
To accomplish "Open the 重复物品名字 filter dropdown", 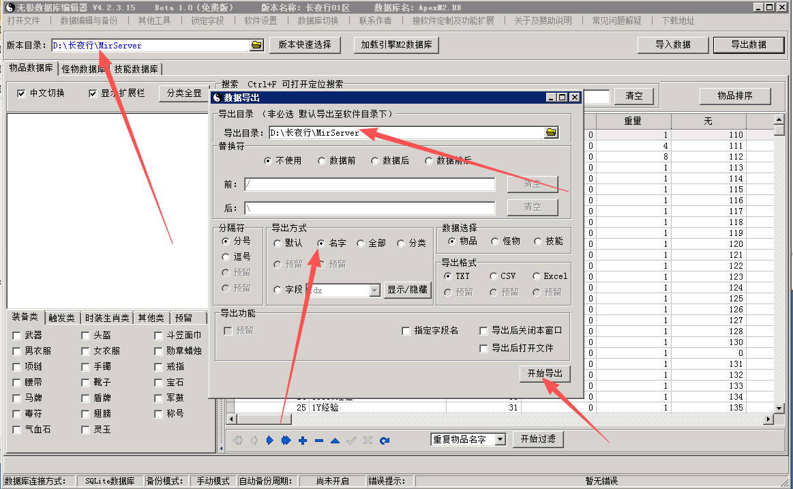I will [500, 439].
